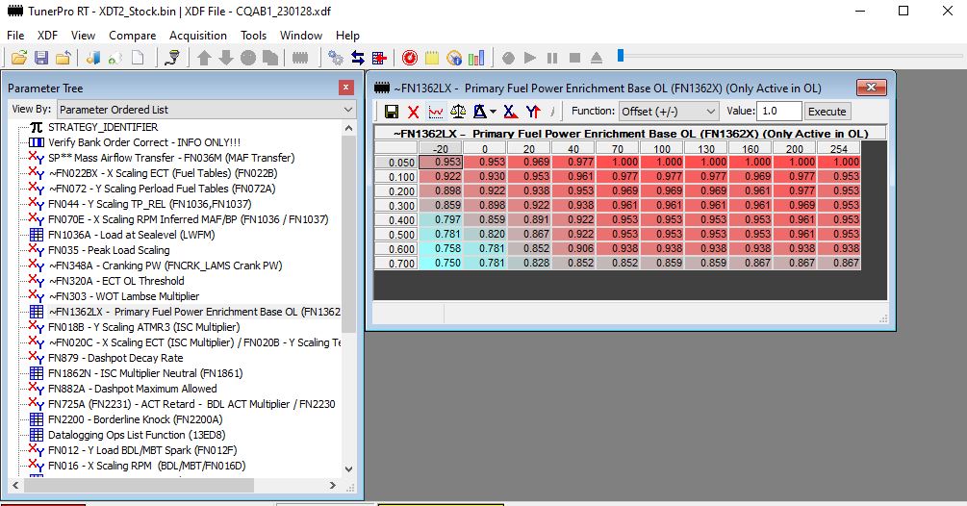Expand the flask function dropdown arrow
This screenshot has height=506, width=967.
click(x=493, y=112)
